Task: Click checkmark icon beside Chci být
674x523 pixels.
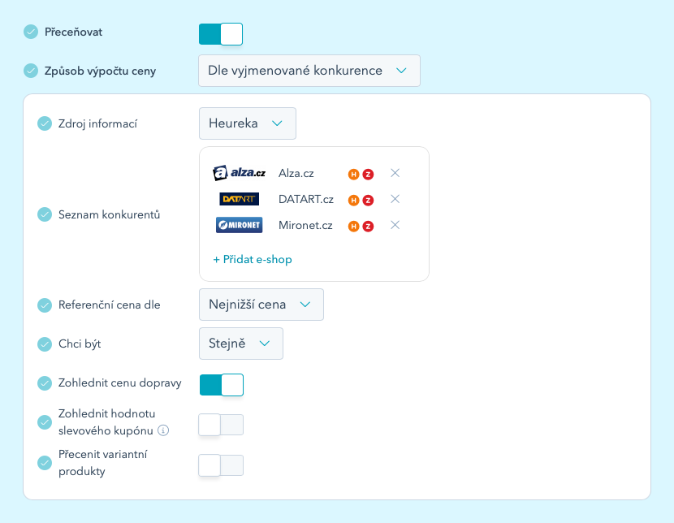Action: tap(45, 344)
